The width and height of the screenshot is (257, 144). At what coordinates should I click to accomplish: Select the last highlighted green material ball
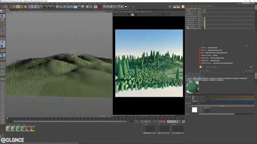(x=33, y=128)
